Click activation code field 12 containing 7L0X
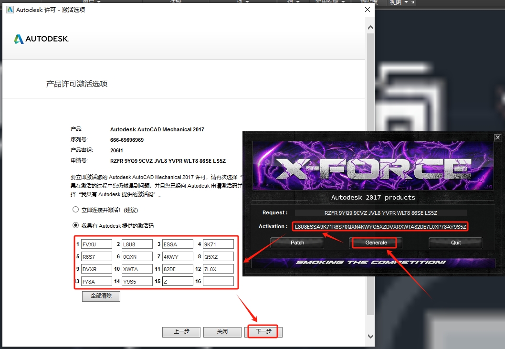Screen dimensions: 505x349 (x=218, y=269)
